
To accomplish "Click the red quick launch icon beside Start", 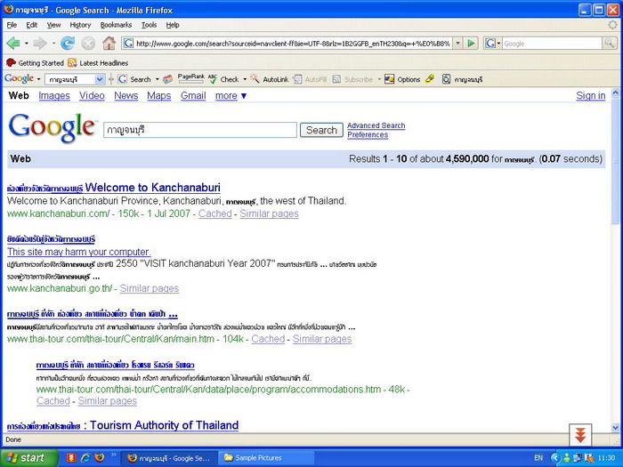I will [70, 457].
